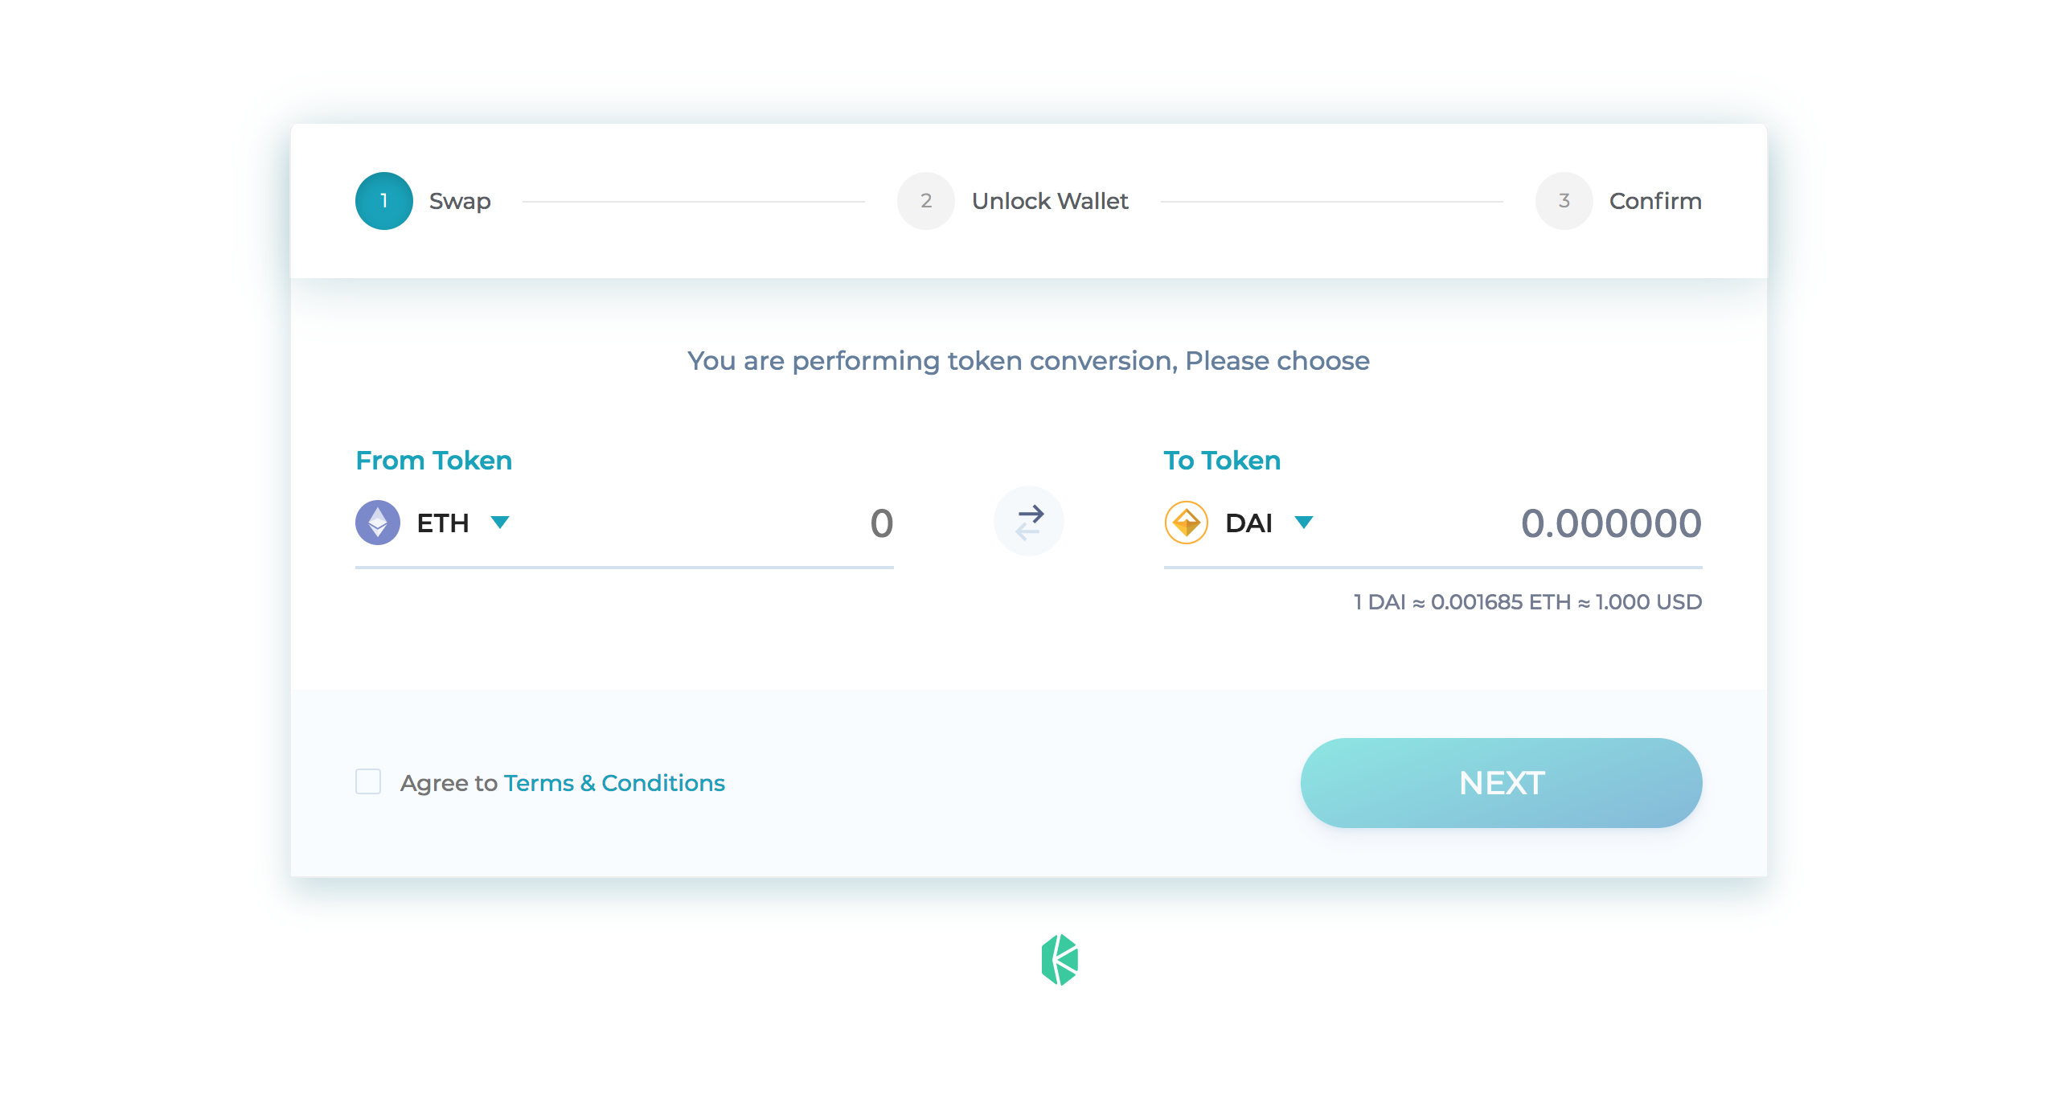Expand the DAI token dropdown arrow

1304,523
